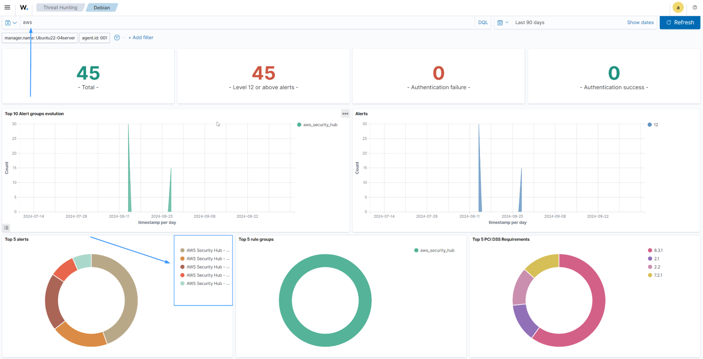Click the Wazuh logo home icon
703x359 pixels.
[x=24, y=7]
